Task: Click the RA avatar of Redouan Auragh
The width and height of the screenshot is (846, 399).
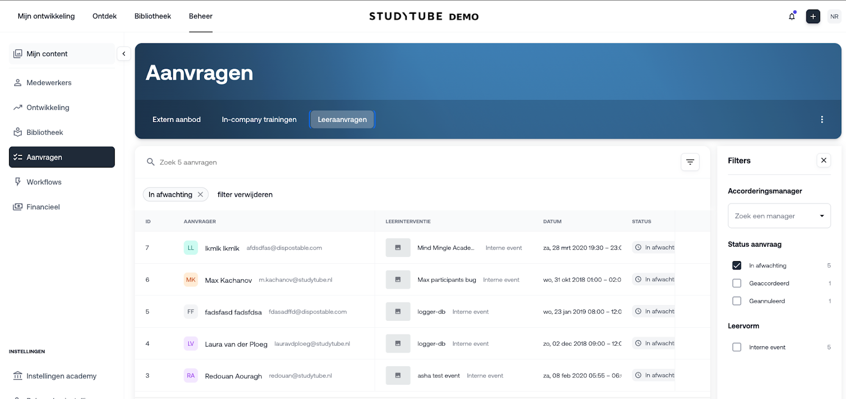Action: pyautogui.click(x=191, y=376)
